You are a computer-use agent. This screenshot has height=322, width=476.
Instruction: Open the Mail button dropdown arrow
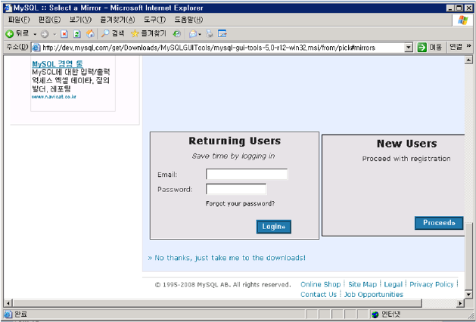tap(200, 34)
